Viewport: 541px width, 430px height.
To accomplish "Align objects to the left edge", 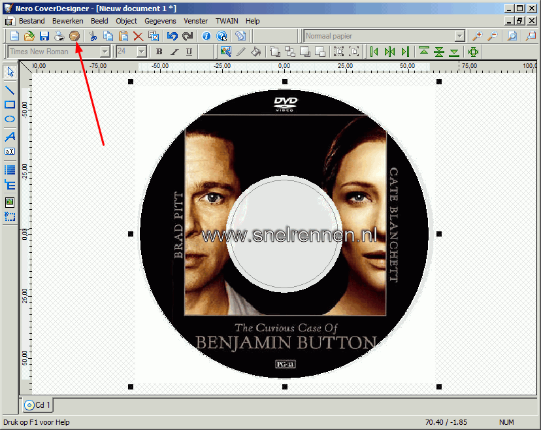I will coord(374,52).
